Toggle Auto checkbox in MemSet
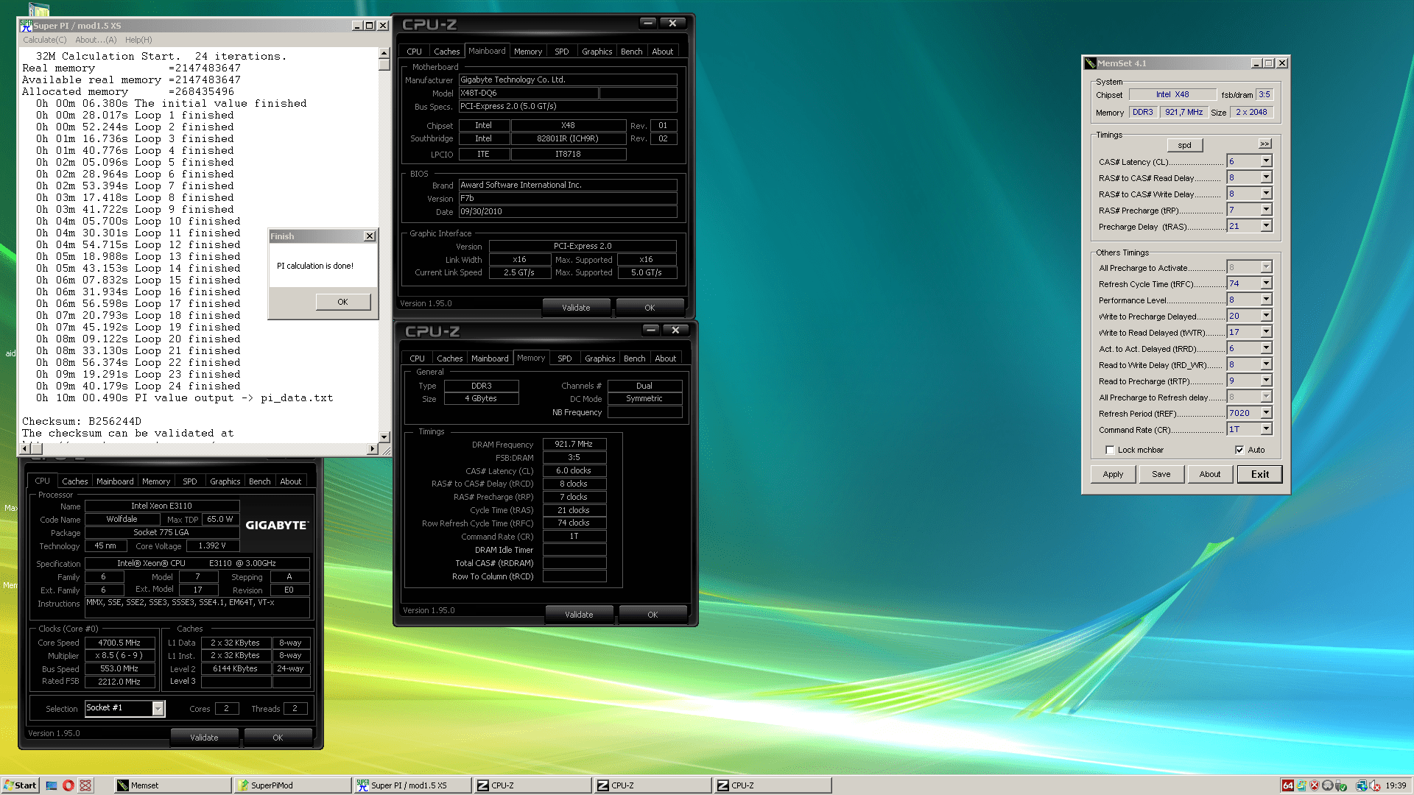1414x795 pixels. [x=1239, y=450]
